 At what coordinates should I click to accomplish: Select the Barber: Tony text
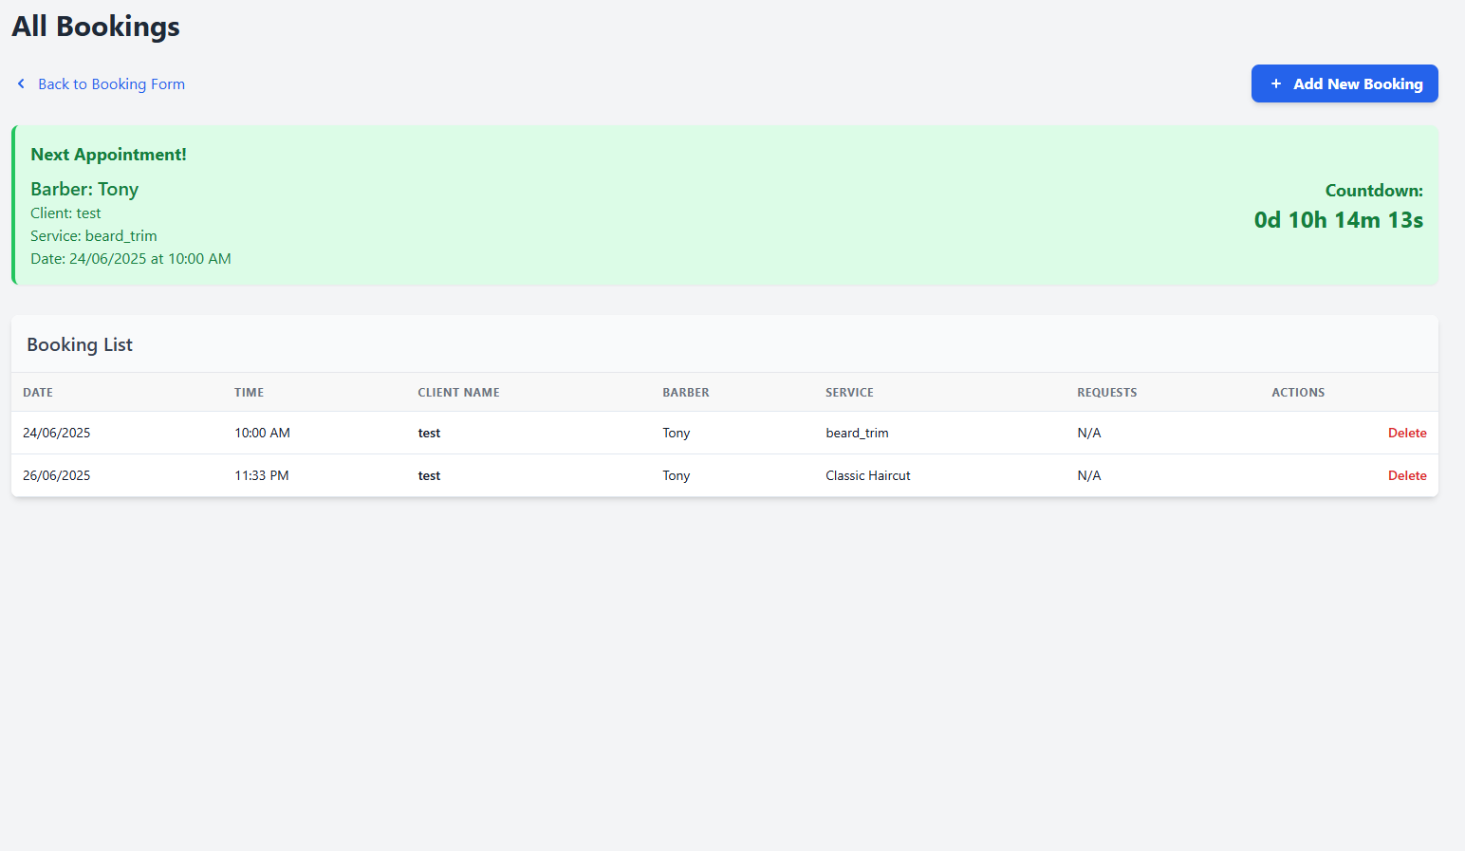pos(84,189)
